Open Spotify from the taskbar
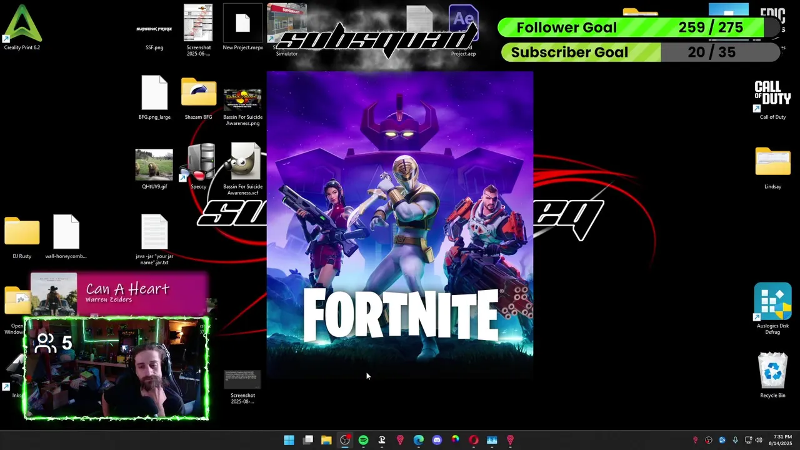 pos(363,440)
